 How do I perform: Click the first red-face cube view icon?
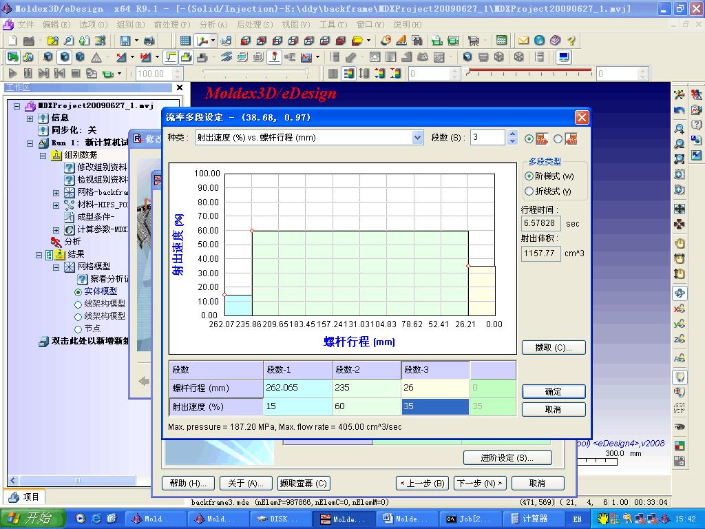click(245, 41)
